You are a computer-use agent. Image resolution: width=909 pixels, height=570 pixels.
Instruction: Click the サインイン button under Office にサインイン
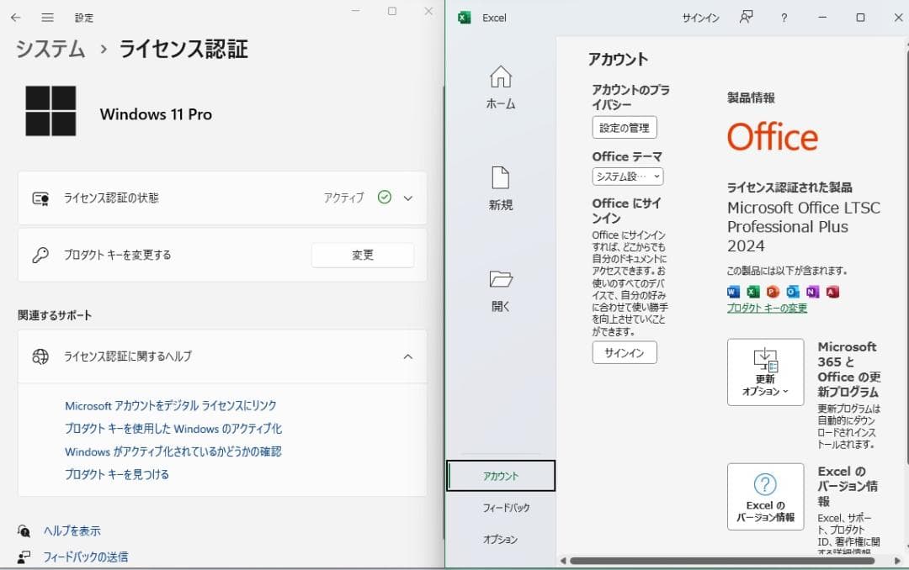[x=624, y=352]
